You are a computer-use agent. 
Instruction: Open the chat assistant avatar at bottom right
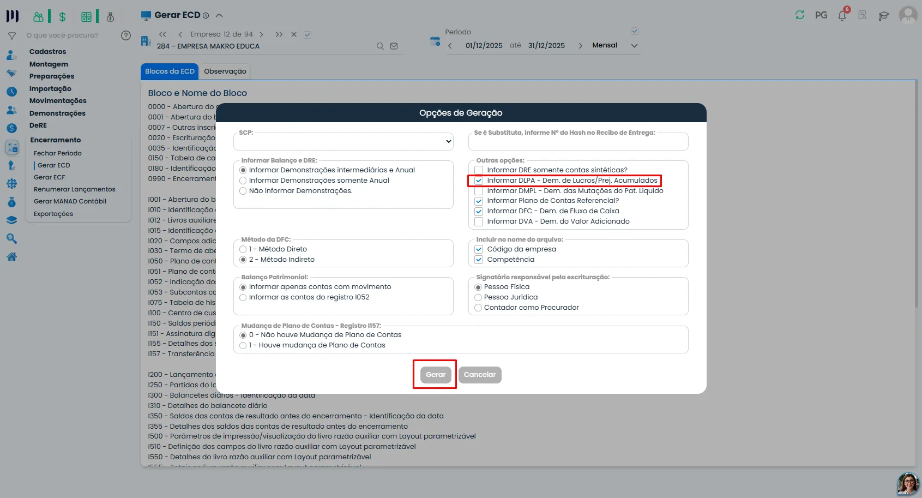point(908,484)
